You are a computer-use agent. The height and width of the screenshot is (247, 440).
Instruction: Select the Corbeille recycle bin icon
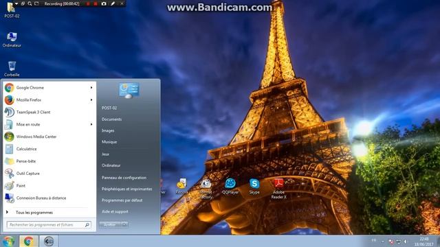(x=12, y=69)
